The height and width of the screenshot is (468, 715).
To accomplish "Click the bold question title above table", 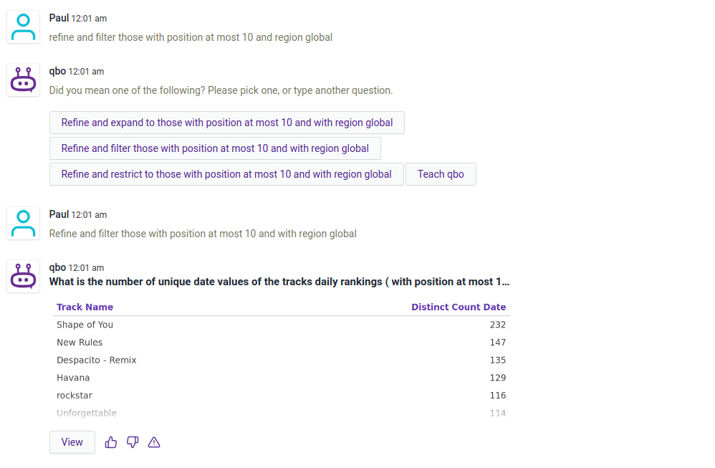I will pos(279,282).
